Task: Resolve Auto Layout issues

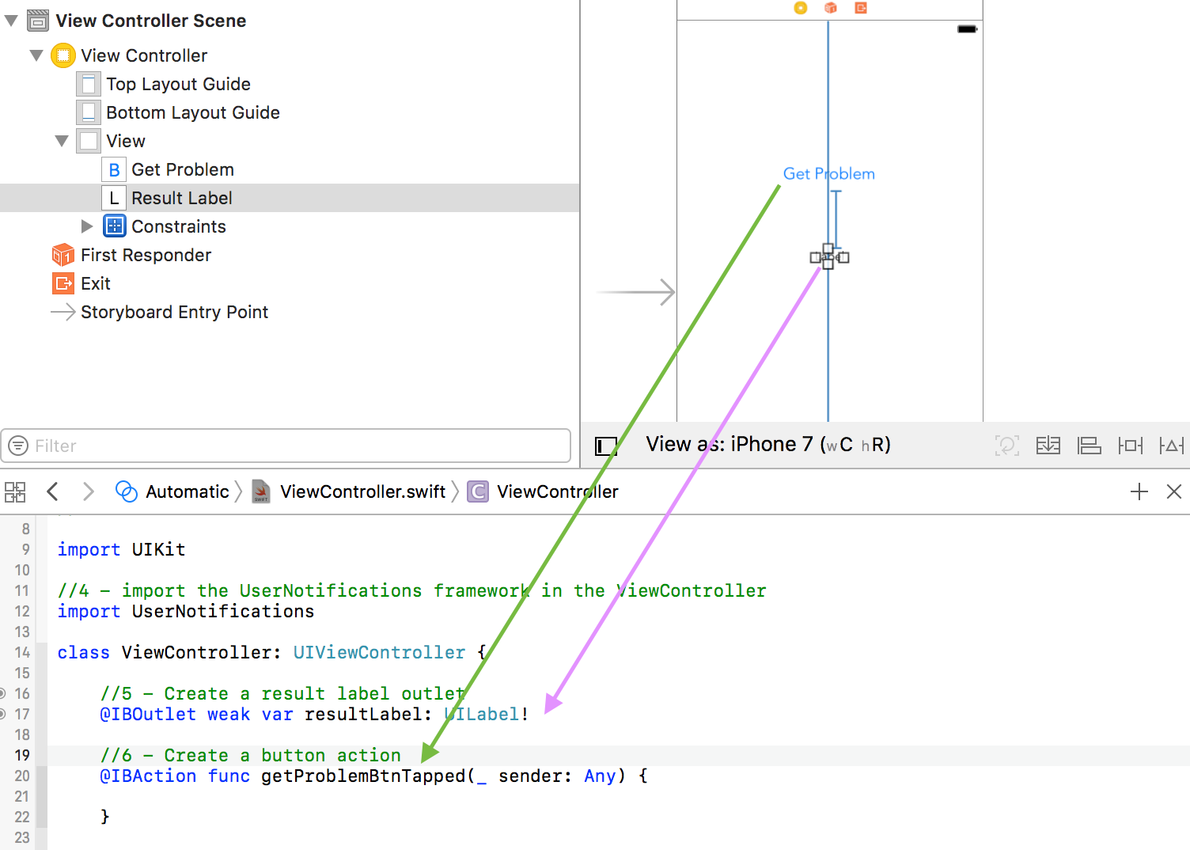Action: [x=1172, y=445]
